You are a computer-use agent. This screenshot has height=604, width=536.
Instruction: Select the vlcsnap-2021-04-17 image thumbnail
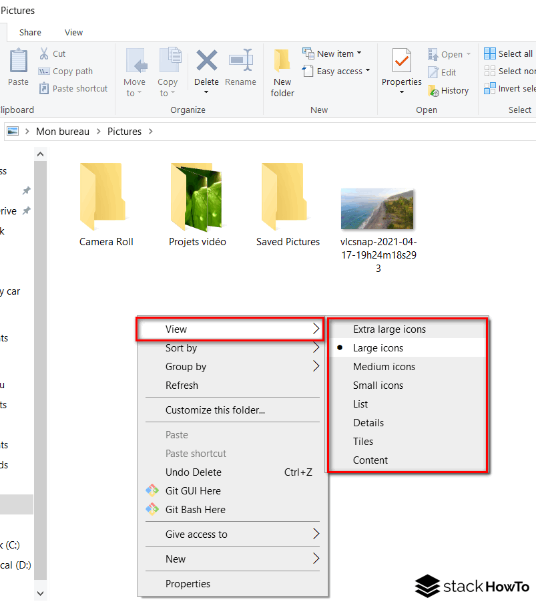(x=378, y=208)
